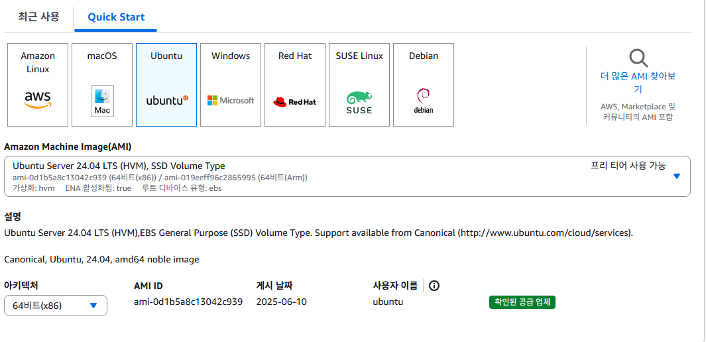Open the Quick Start tab
706x342 pixels.
[116, 17]
